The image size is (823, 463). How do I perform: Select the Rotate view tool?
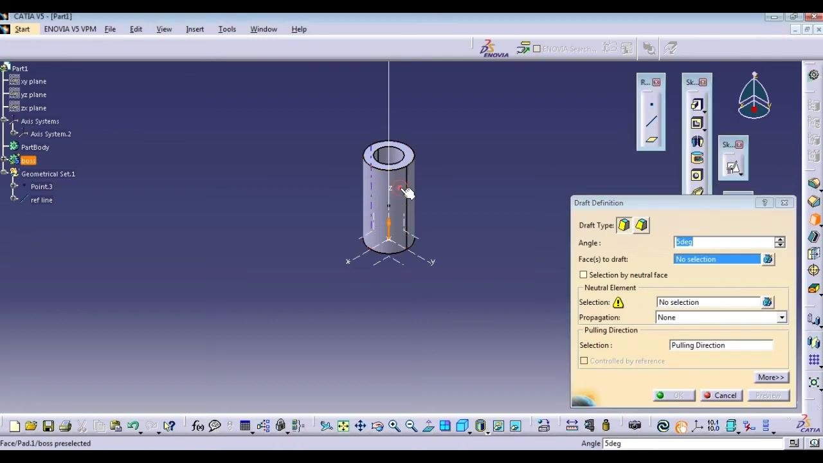(x=377, y=426)
